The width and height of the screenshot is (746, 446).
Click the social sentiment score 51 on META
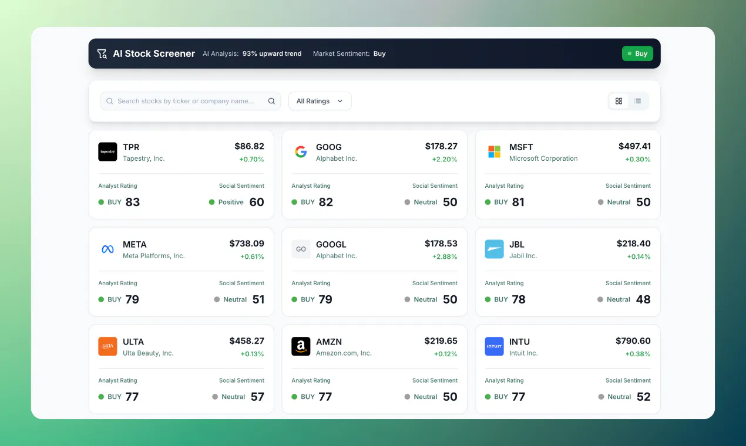pyautogui.click(x=258, y=299)
